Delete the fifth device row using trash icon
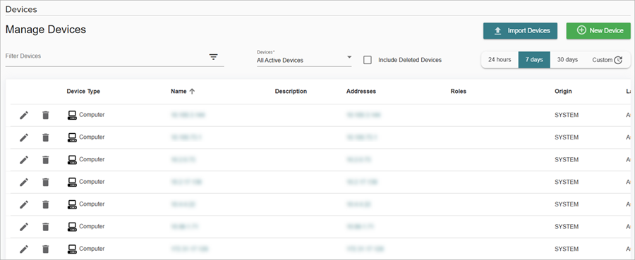635x260 pixels. point(45,204)
